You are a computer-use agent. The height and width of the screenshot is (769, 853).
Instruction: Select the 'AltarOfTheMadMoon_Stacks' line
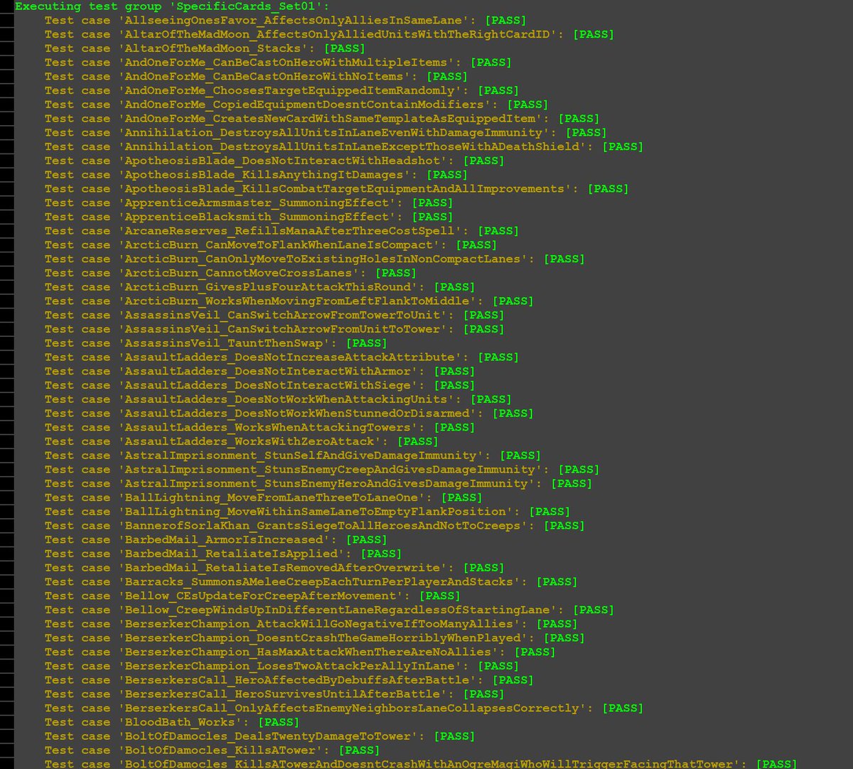[205, 48]
